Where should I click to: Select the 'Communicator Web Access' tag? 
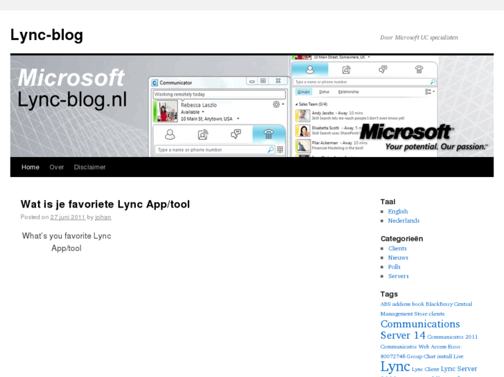(x=413, y=347)
